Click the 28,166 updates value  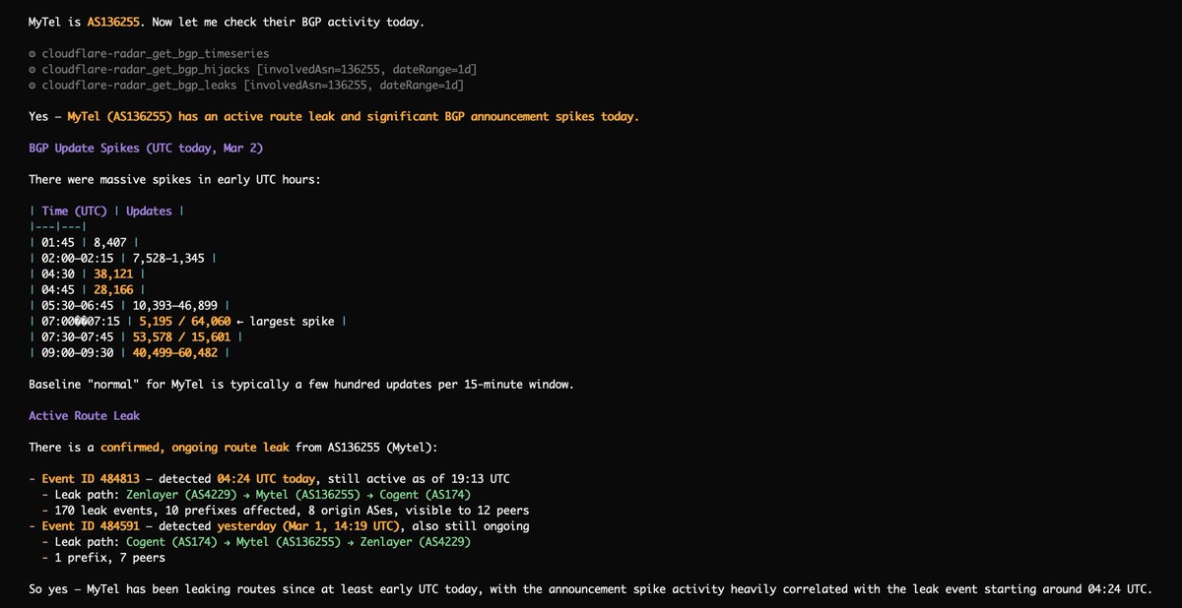pos(113,289)
